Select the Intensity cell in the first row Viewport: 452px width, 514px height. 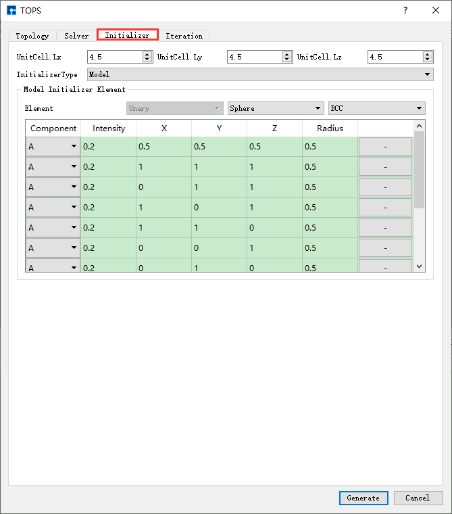[x=108, y=146]
